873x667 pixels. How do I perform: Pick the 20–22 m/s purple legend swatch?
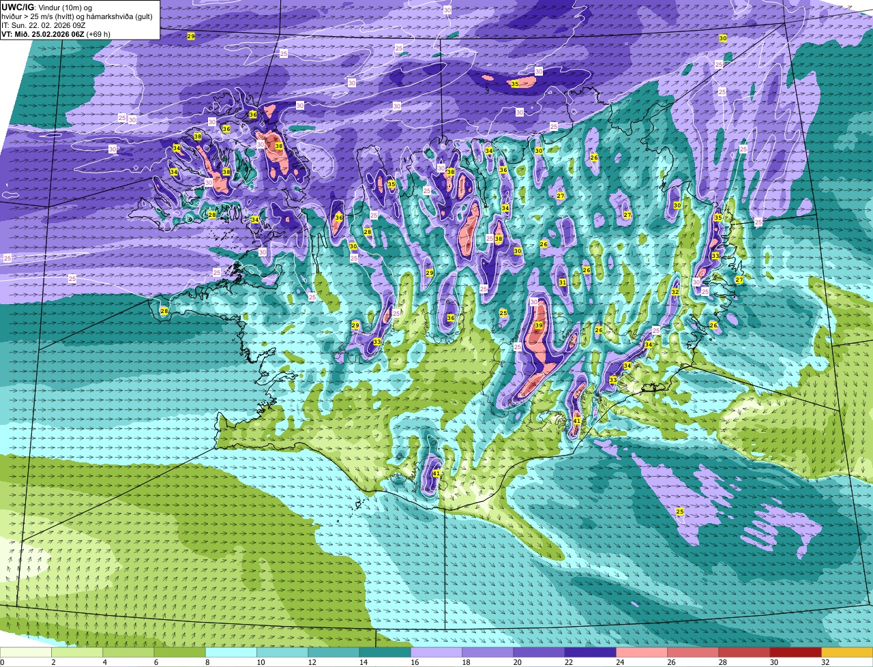point(539,652)
